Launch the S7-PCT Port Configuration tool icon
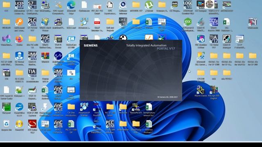 pyautogui.click(x=32, y=5)
